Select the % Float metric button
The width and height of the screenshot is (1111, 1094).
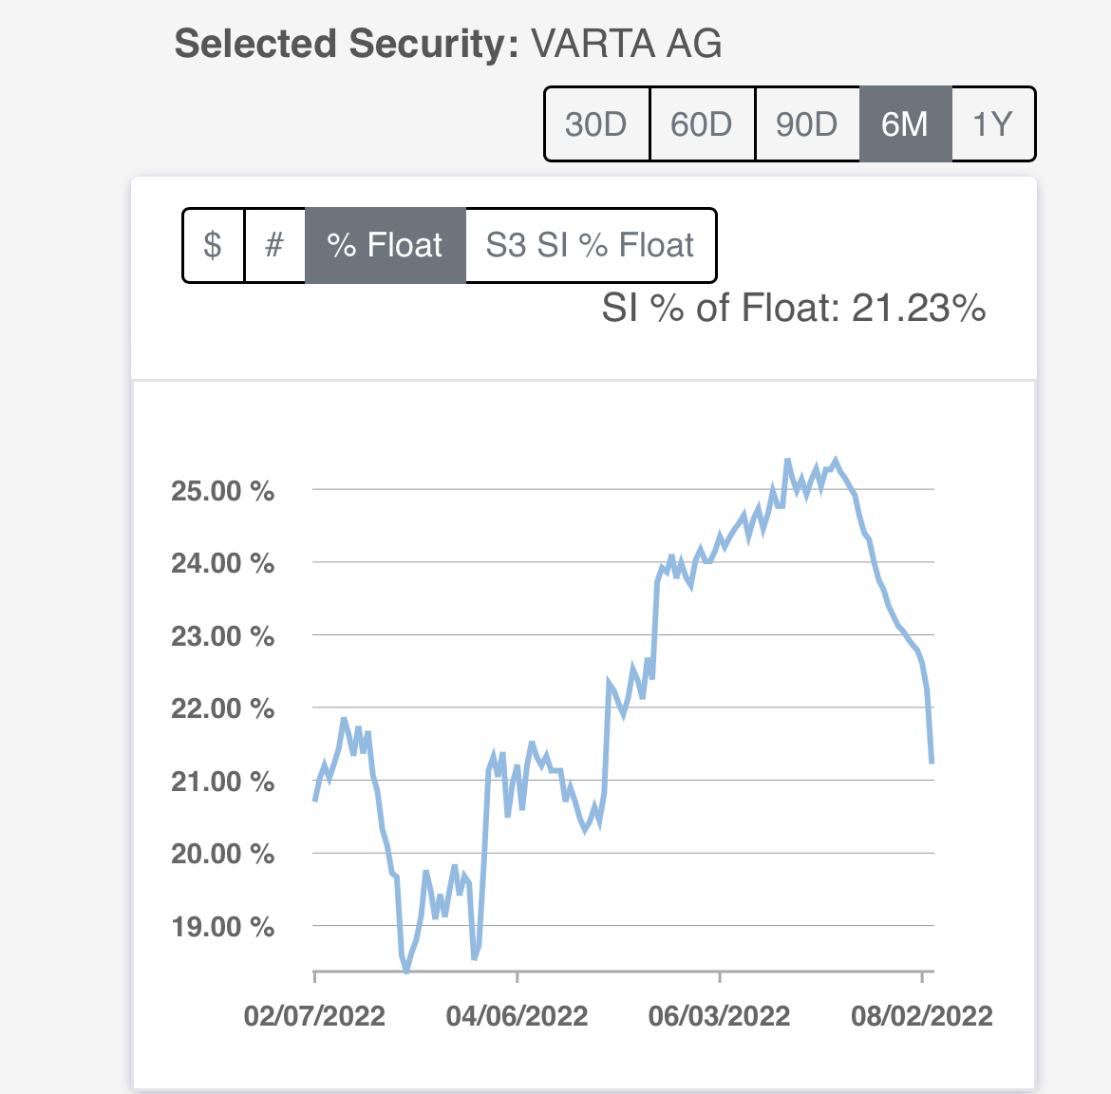[x=385, y=245]
